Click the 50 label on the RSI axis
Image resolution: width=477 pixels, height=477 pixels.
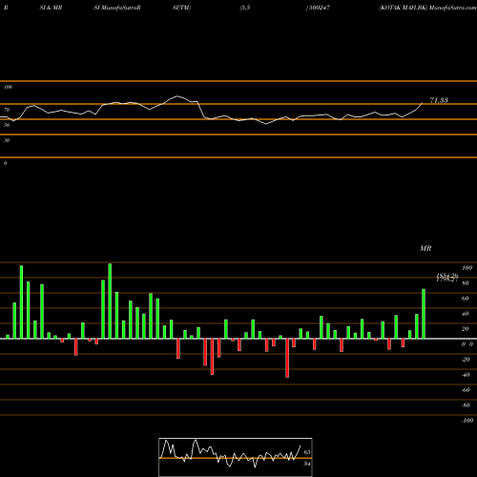click(x=7, y=125)
